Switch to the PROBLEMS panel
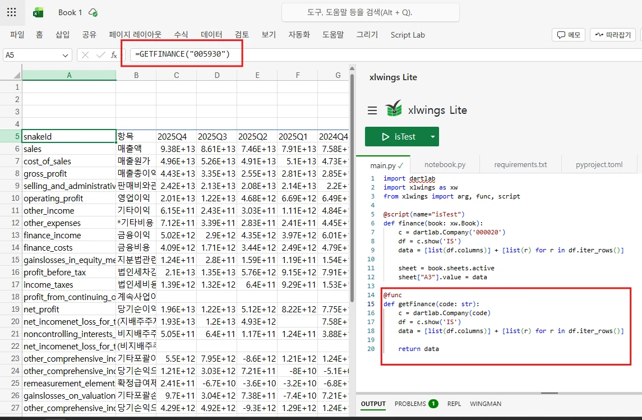Viewport: 642px width, 420px height. (412, 403)
